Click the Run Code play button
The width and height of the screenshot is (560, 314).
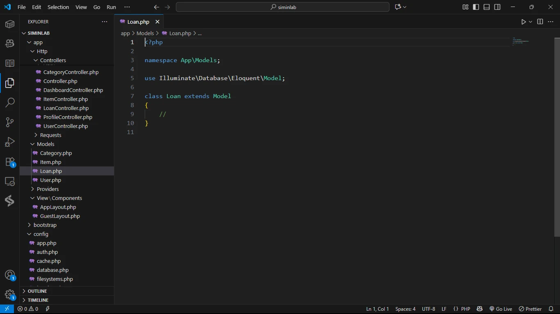coord(524,22)
